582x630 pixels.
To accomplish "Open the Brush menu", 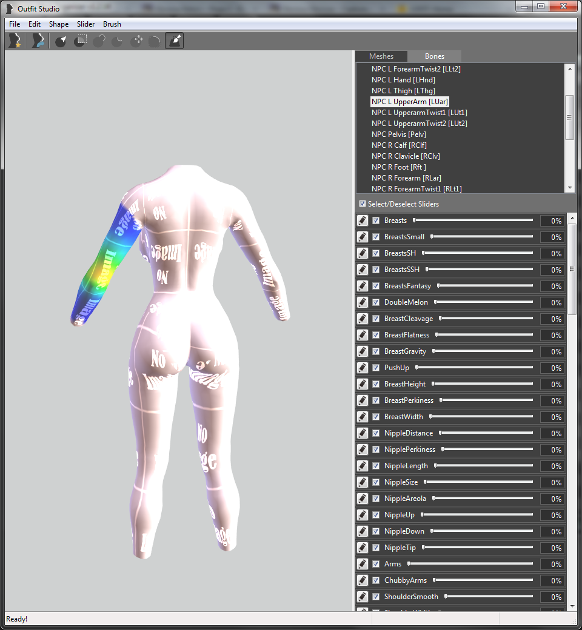I will 112,24.
